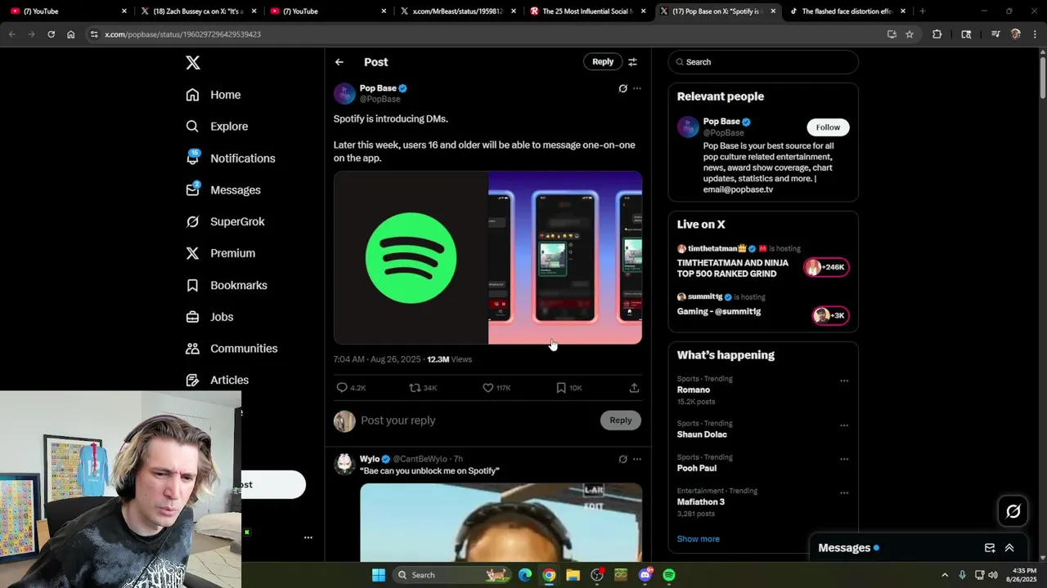
Task: Switch to flashed face distortion tab
Action: 847,11
